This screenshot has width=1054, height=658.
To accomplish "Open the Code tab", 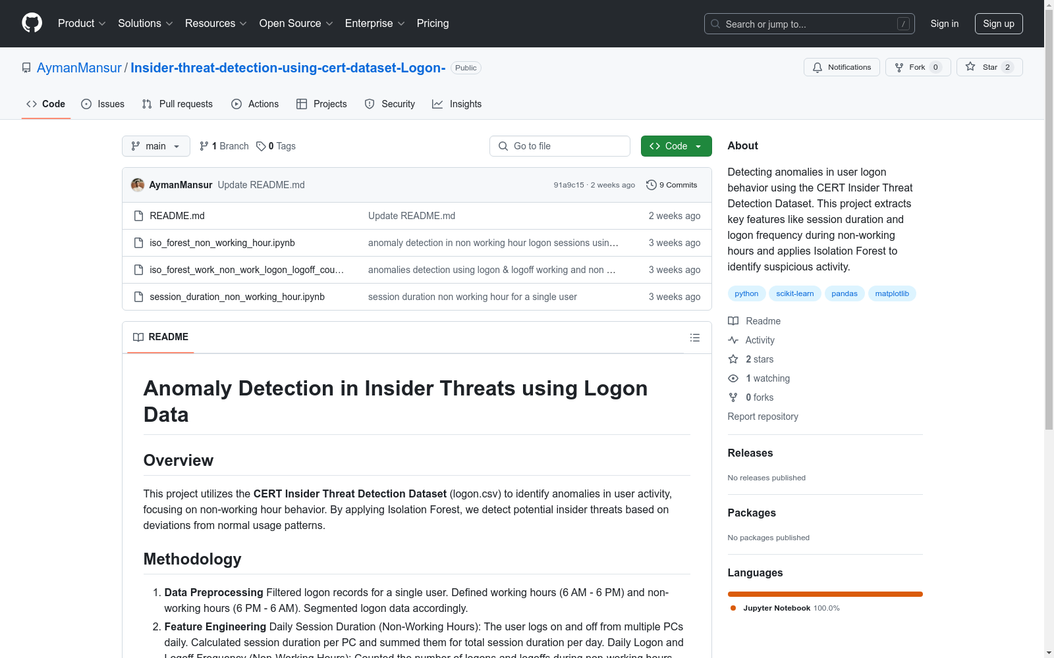I will (x=46, y=104).
